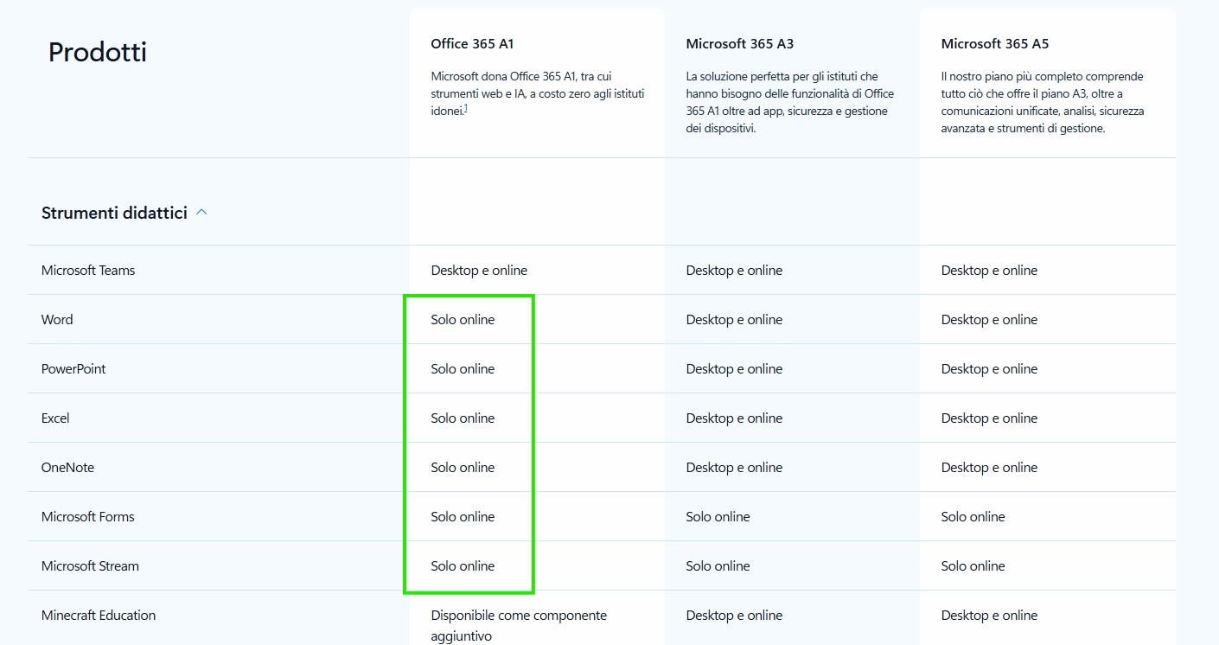Click the Minecraft Education row label

(x=99, y=616)
